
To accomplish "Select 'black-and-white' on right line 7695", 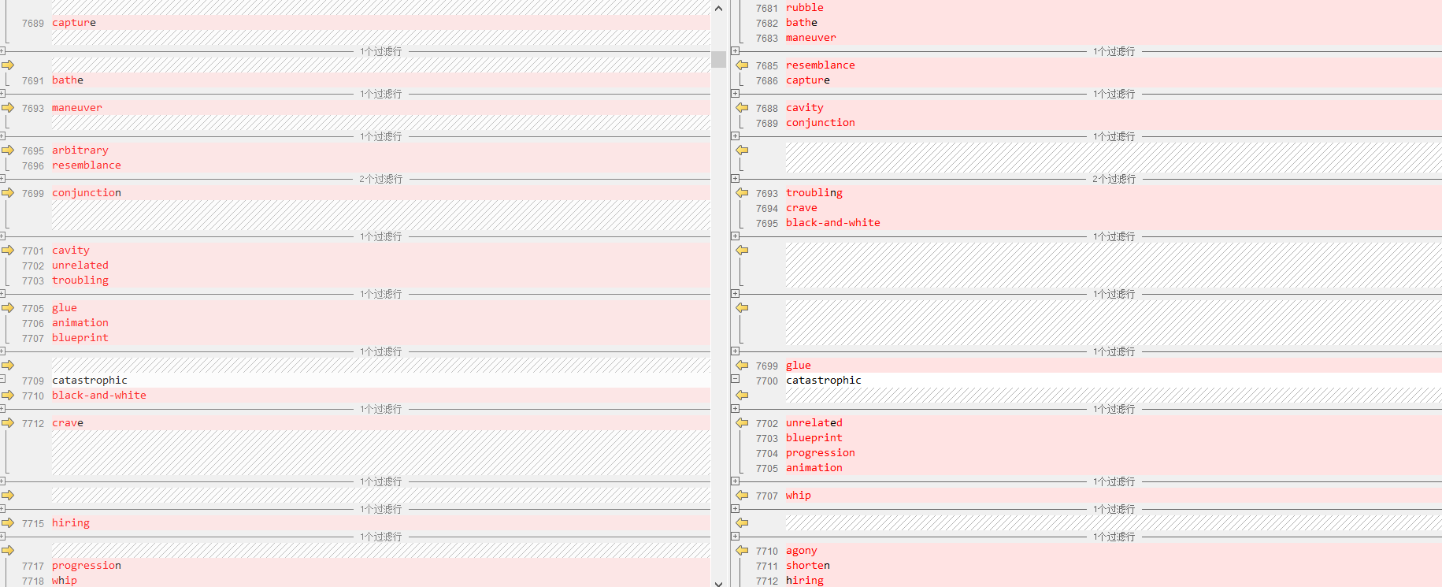I will tap(833, 223).
